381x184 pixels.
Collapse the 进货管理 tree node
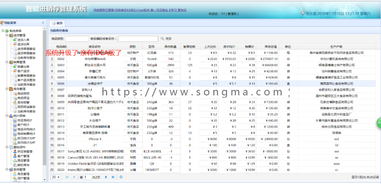click(7, 35)
